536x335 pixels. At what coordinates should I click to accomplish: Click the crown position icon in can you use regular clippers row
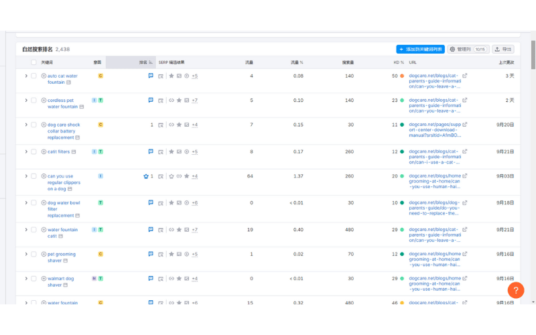146,176
